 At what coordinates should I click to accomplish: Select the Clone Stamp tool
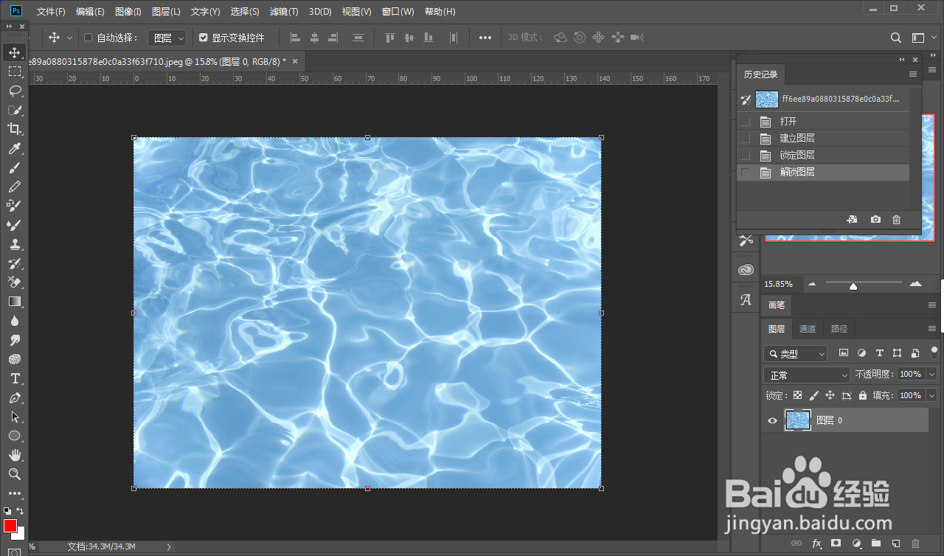click(x=15, y=244)
